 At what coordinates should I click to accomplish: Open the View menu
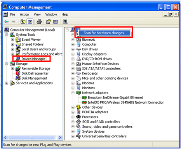[x=37, y=14]
